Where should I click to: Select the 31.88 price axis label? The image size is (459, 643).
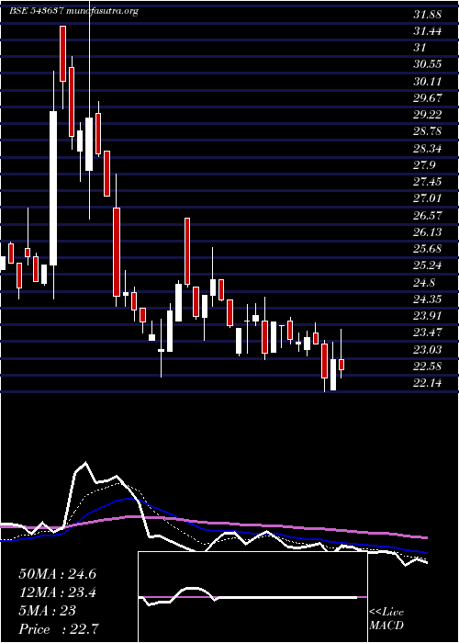click(x=428, y=15)
